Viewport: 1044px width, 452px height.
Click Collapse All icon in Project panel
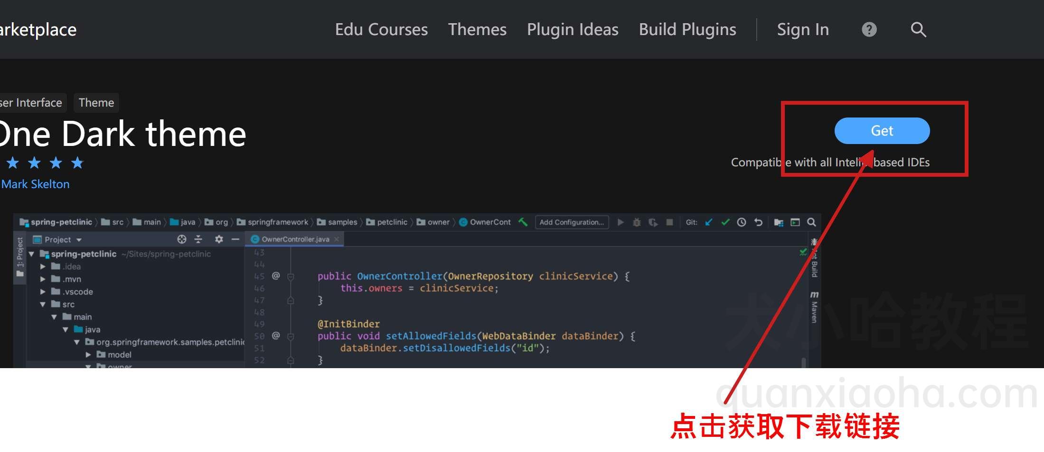point(198,239)
